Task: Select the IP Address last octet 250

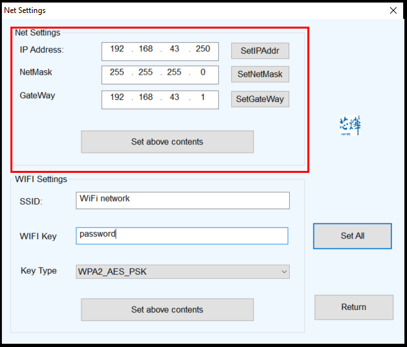Action: (203, 49)
